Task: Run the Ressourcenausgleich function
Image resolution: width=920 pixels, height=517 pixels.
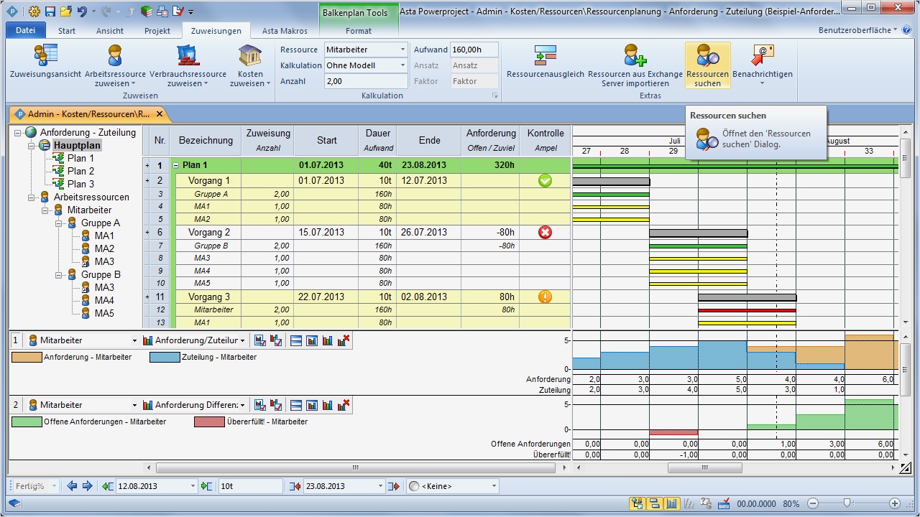Action: (x=544, y=66)
